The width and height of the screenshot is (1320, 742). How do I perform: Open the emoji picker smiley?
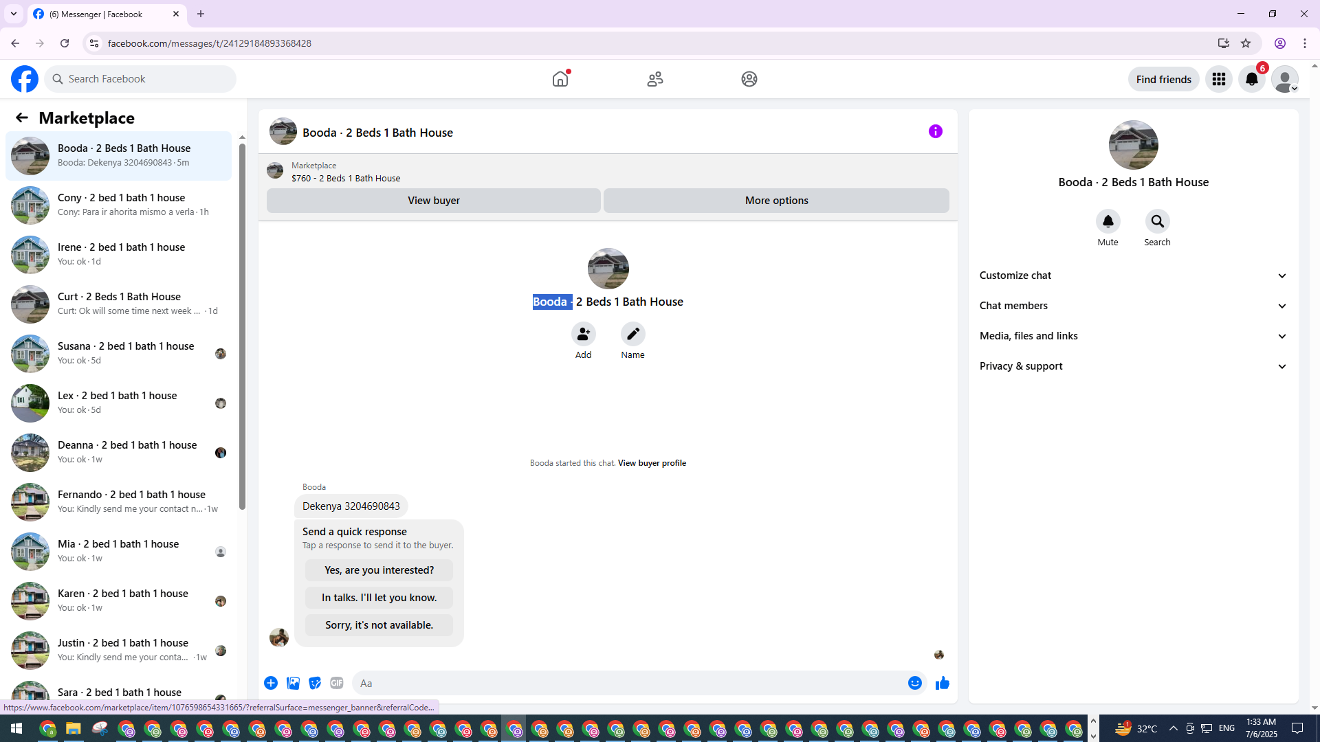pos(914,683)
